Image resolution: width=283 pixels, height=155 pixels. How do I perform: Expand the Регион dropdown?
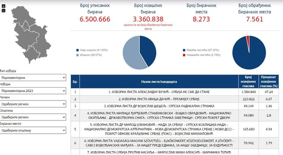33,104
